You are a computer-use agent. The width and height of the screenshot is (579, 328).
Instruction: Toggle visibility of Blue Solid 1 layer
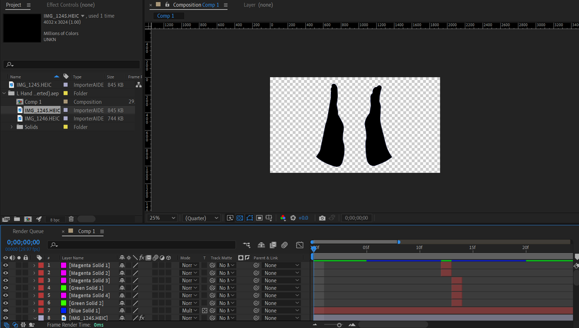click(6, 311)
